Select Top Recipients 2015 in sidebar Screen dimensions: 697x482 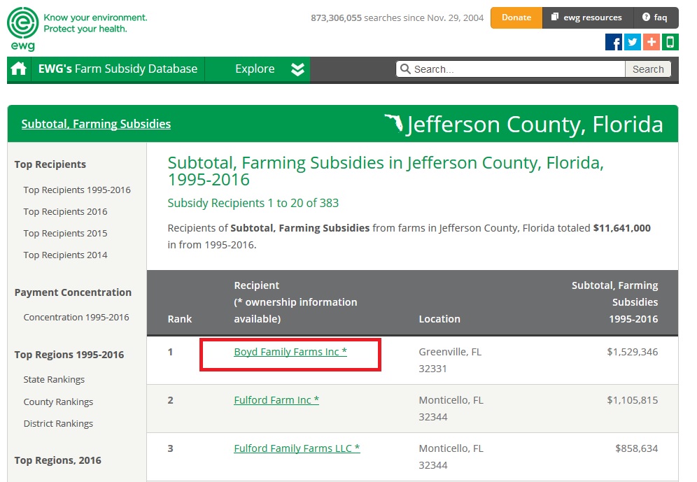(65, 234)
